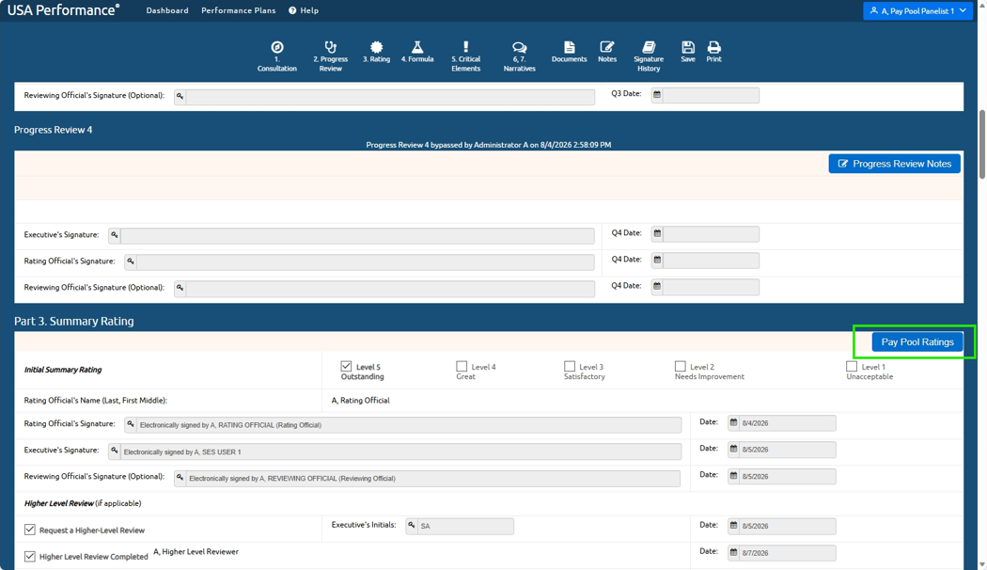Toggle Higher Level Review Completed checkbox

pos(29,556)
